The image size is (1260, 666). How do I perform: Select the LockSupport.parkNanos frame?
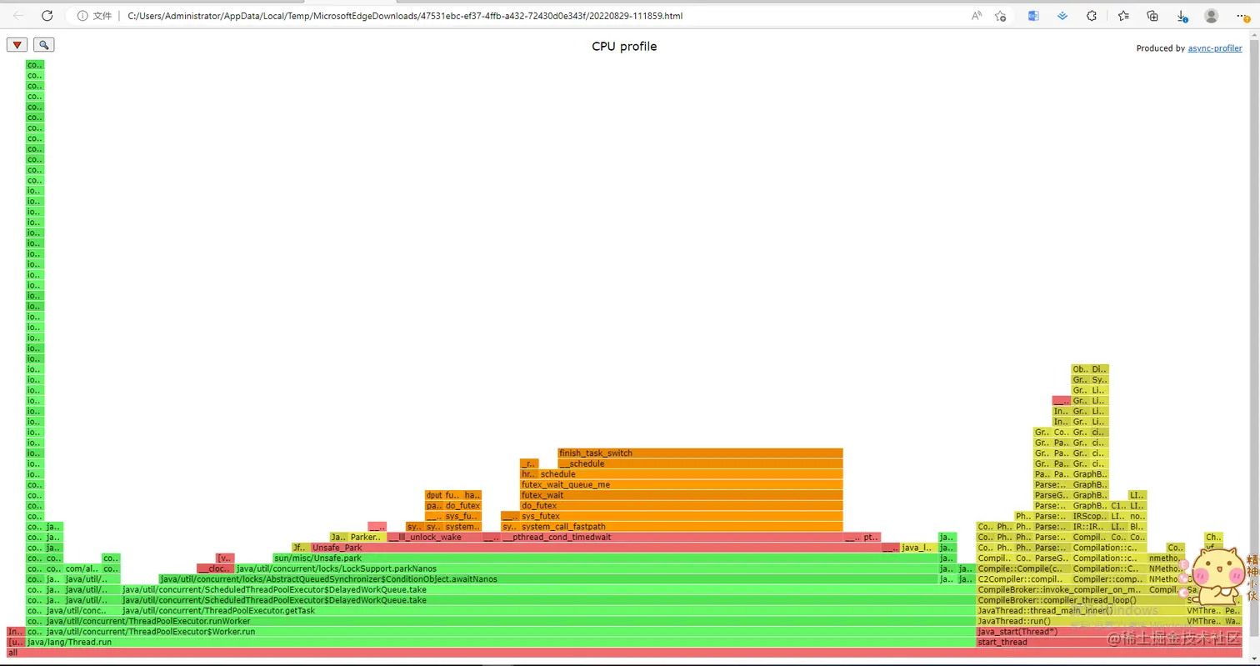coord(587,568)
